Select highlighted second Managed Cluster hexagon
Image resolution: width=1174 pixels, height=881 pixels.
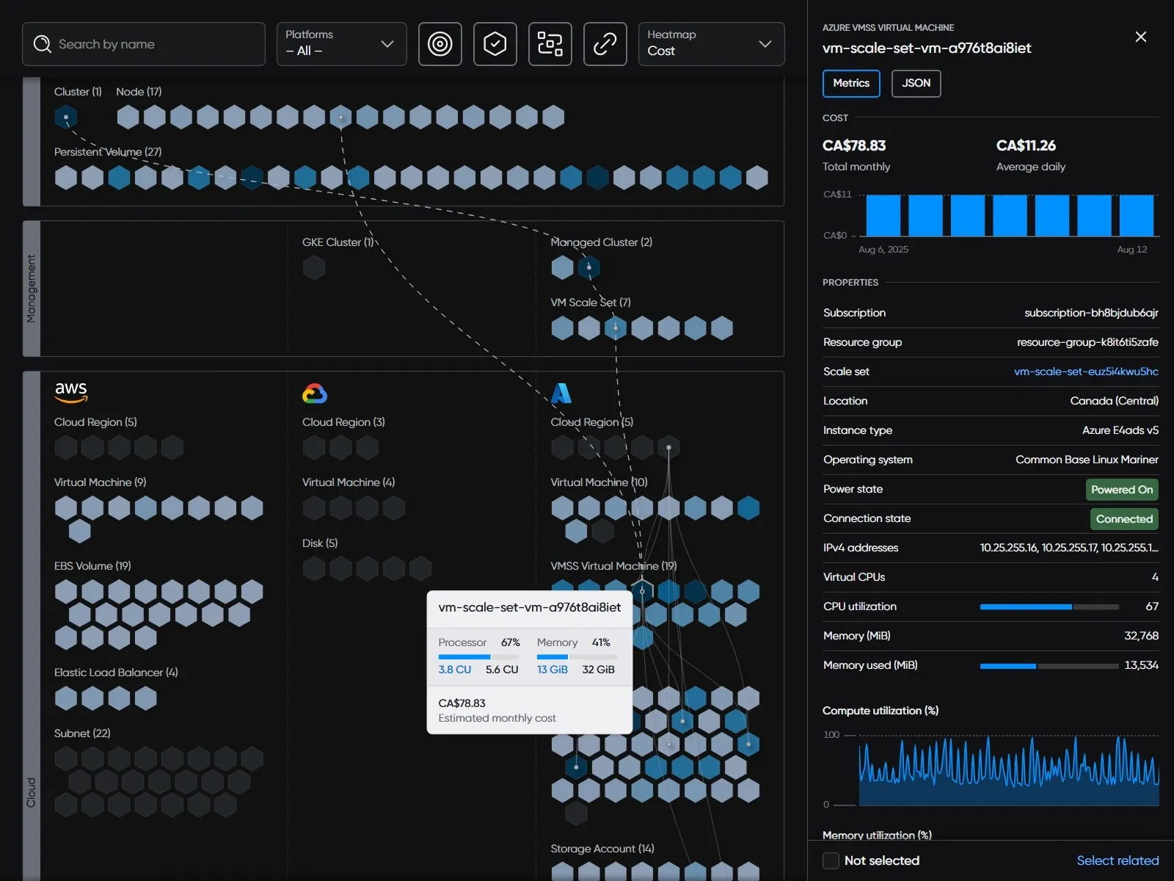tap(589, 267)
